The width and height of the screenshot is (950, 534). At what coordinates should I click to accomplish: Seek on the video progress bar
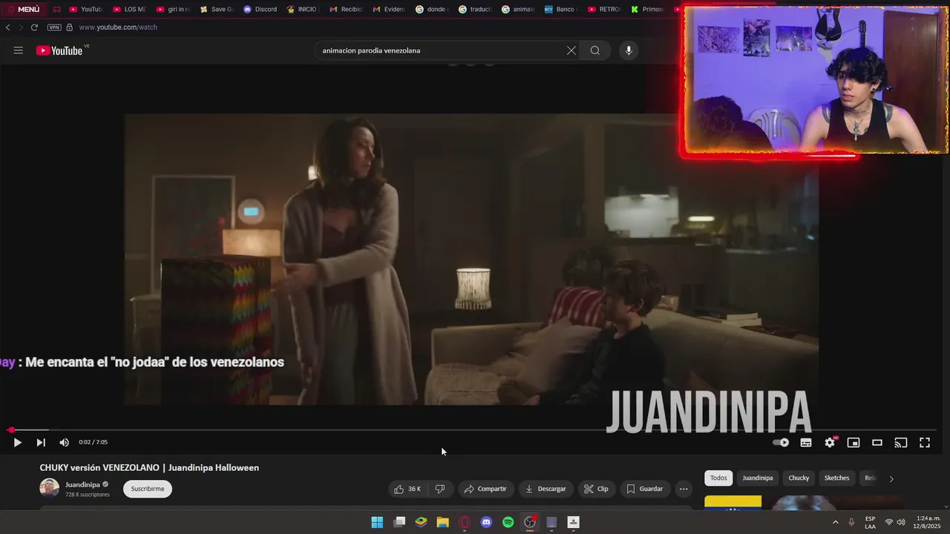[x=472, y=430]
